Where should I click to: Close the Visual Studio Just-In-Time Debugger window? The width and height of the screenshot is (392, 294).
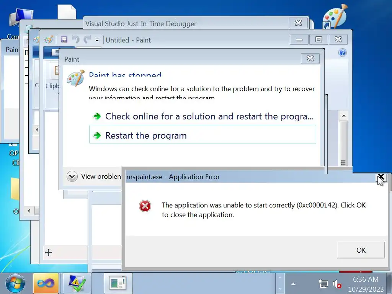(298, 23)
